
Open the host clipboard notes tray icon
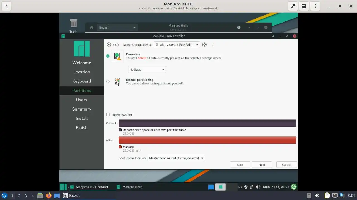(x=327, y=196)
